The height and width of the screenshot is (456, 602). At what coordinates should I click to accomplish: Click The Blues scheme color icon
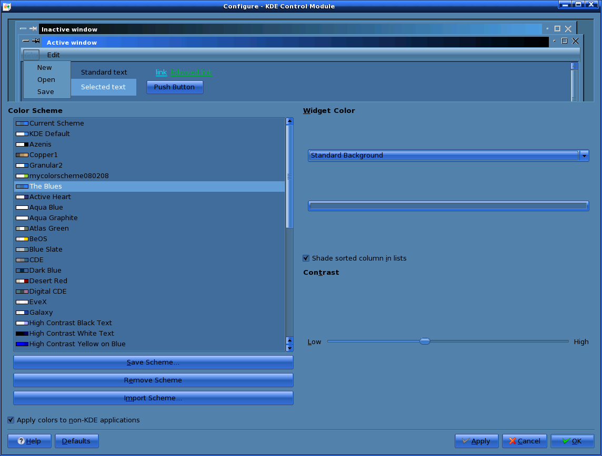tap(22, 186)
